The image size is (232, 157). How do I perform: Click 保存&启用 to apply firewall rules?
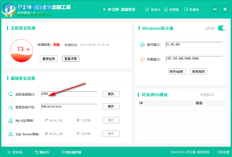point(177,72)
